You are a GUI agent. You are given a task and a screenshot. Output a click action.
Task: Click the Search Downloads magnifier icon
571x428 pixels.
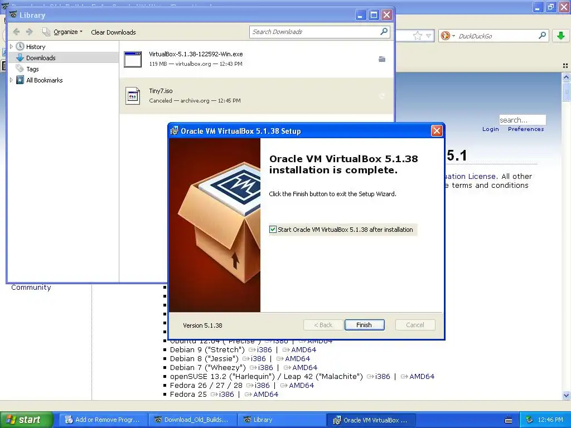tap(384, 32)
